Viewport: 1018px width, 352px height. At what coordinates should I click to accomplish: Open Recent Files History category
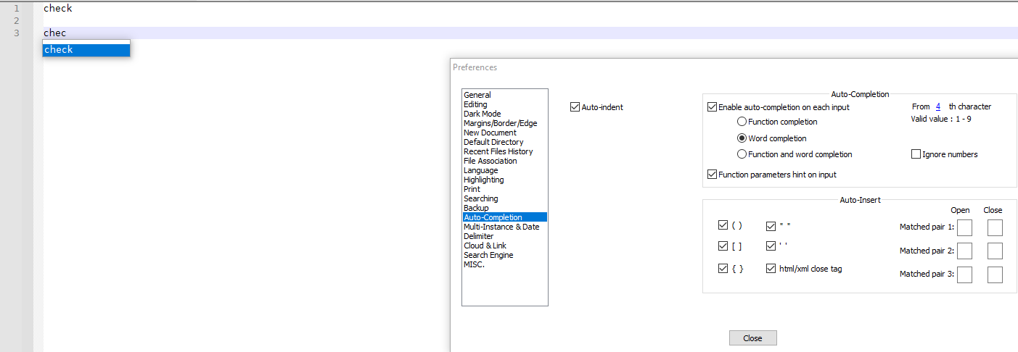(498, 151)
